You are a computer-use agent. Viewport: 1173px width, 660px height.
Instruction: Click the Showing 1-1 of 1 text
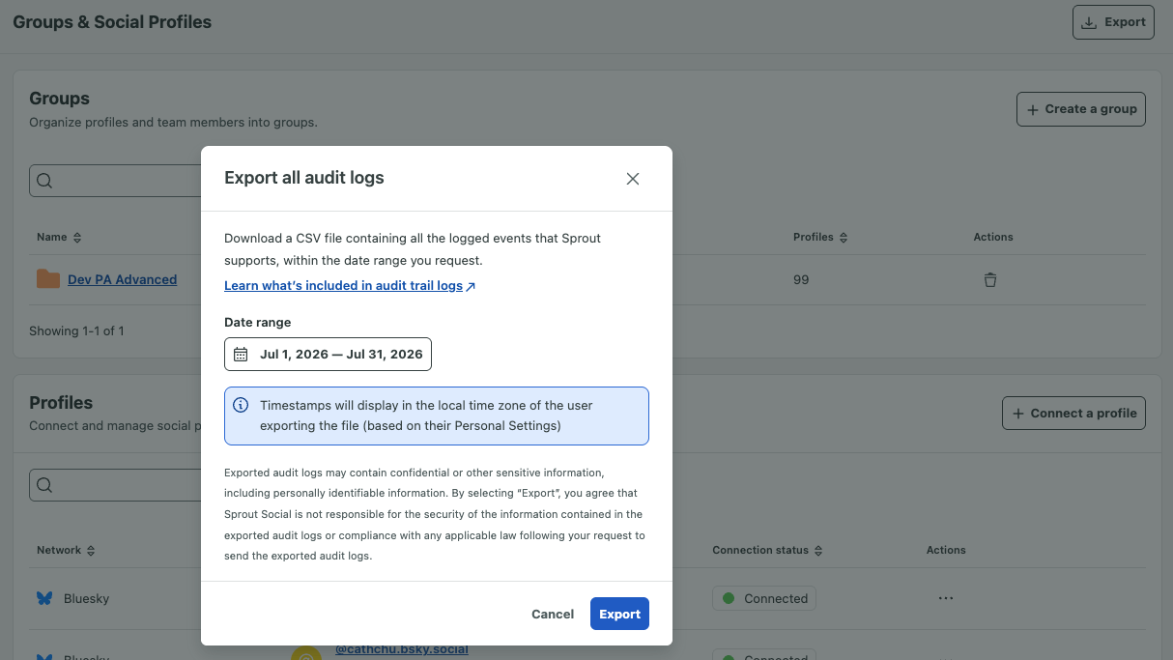coord(76,330)
